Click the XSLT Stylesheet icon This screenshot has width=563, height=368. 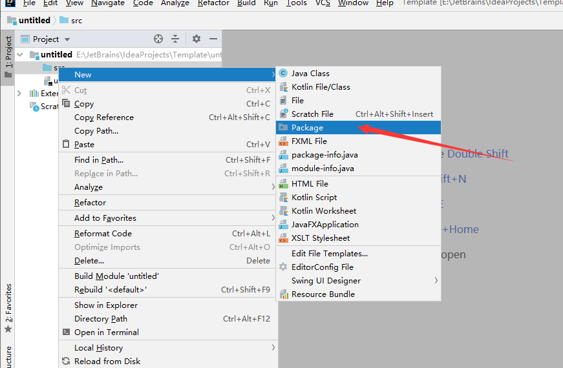click(283, 238)
